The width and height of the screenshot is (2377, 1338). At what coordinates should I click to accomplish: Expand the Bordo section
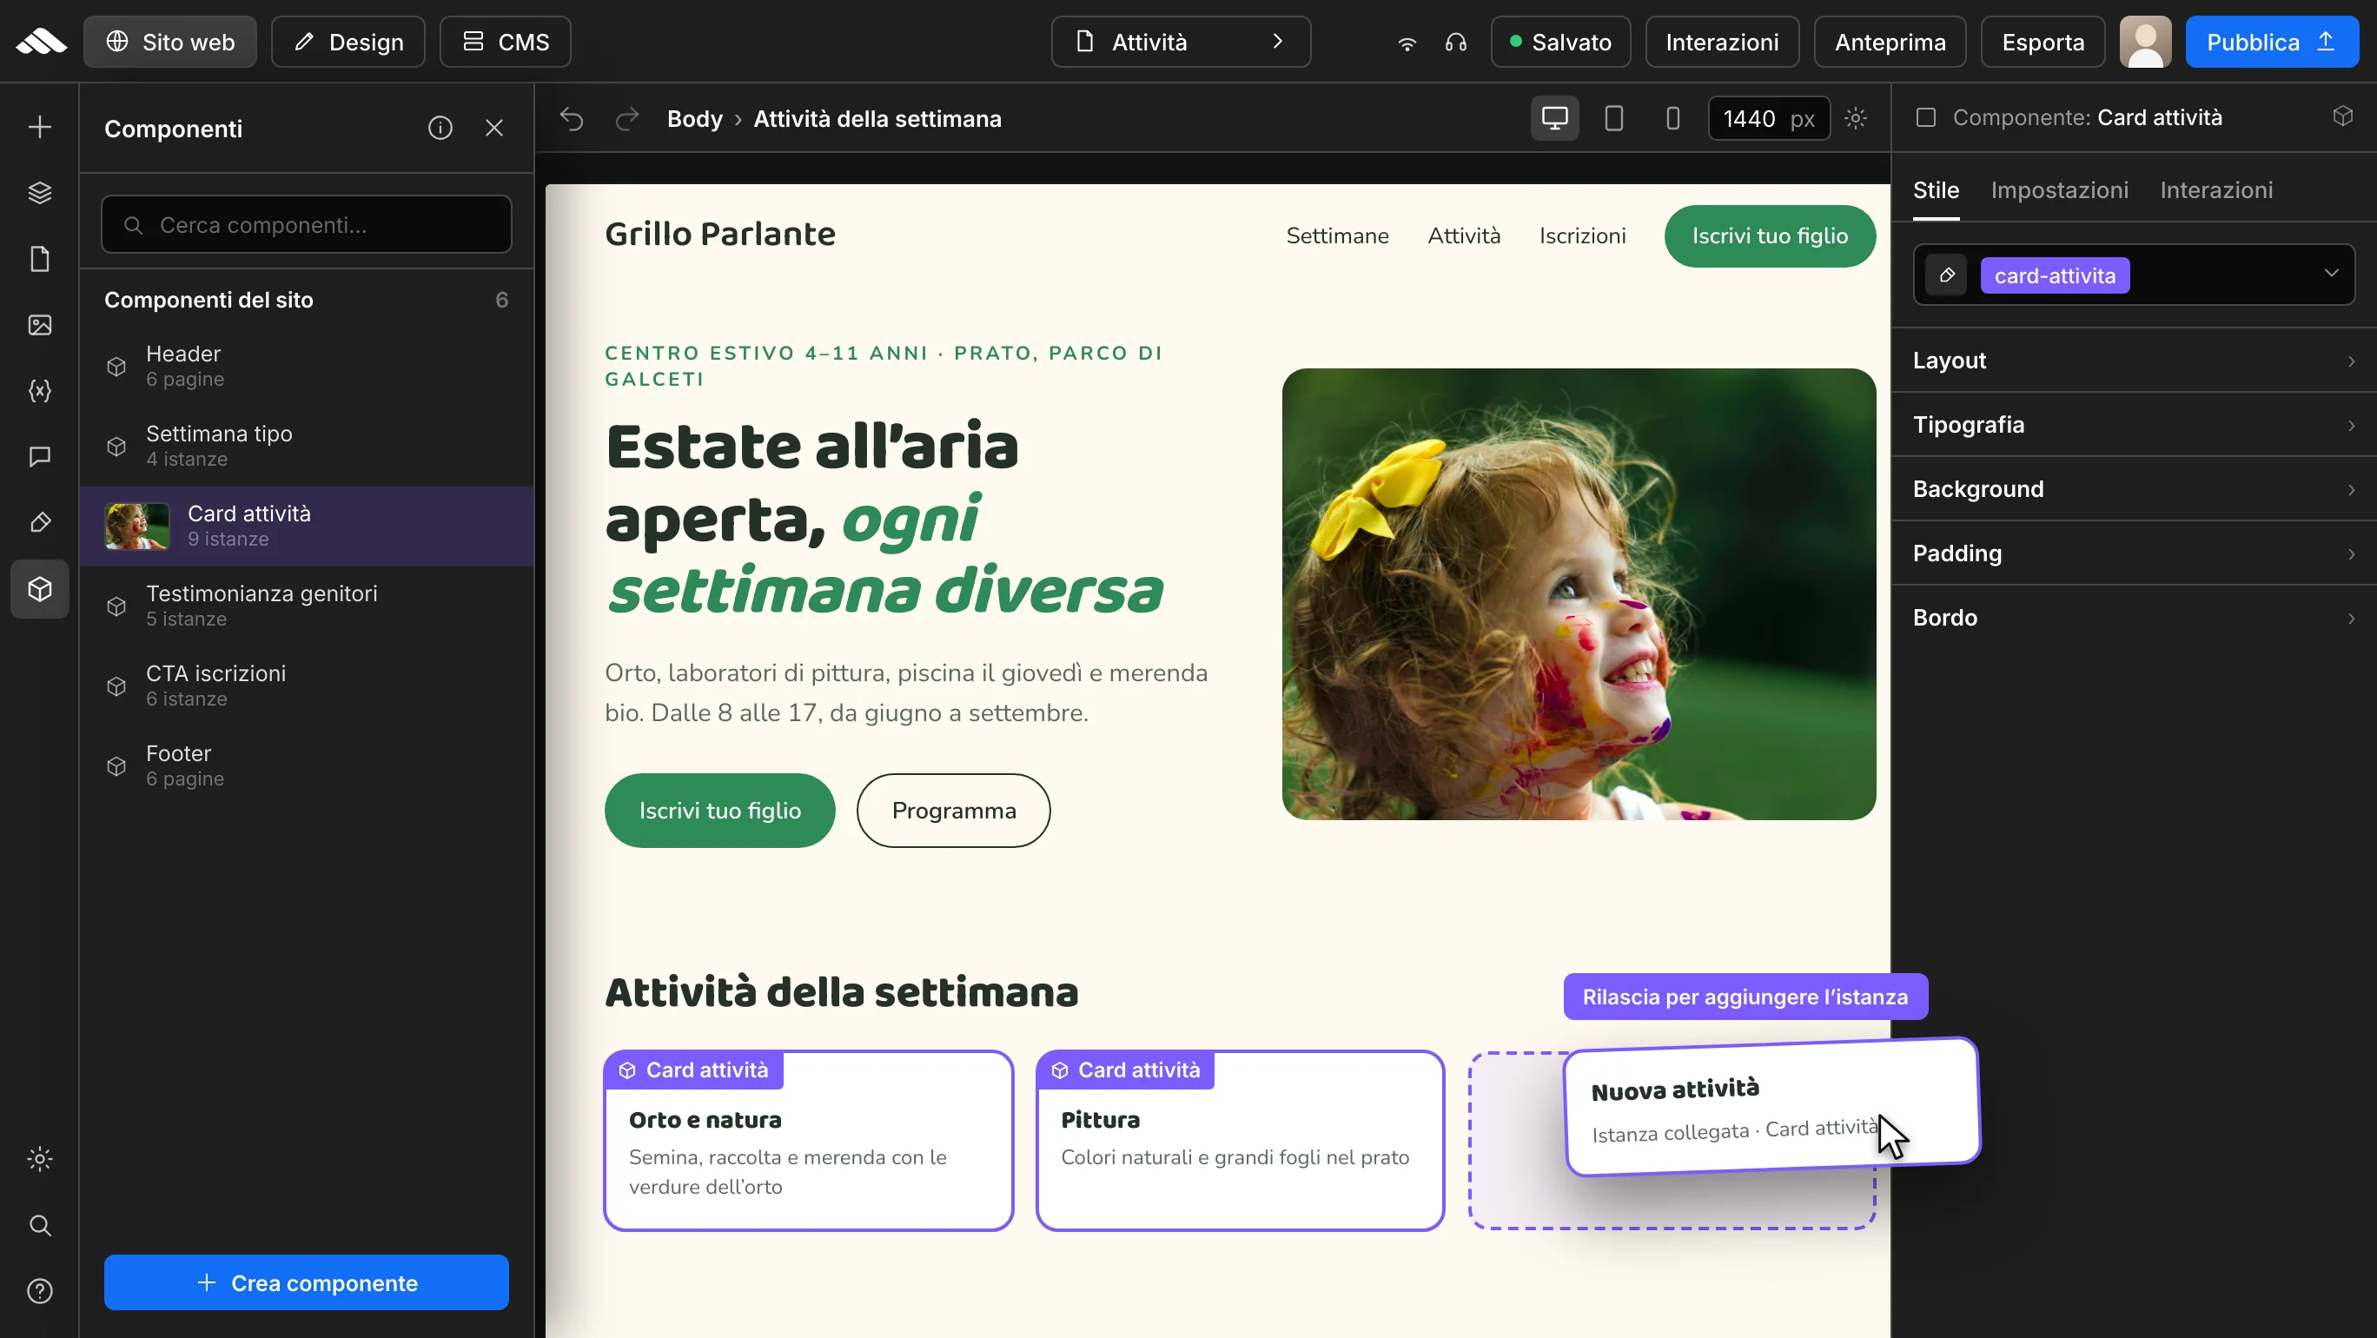click(2134, 618)
